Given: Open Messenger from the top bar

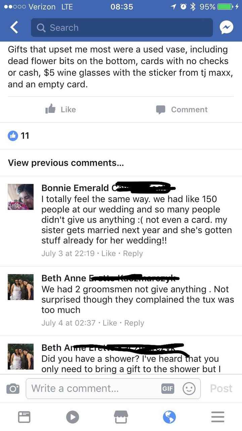Looking at the screenshot, I should point(227,27).
